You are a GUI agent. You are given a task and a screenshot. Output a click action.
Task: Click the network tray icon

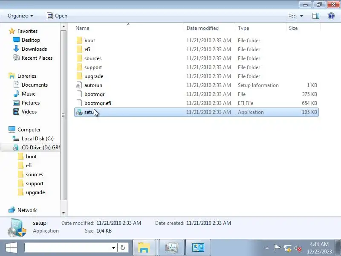(287, 248)
